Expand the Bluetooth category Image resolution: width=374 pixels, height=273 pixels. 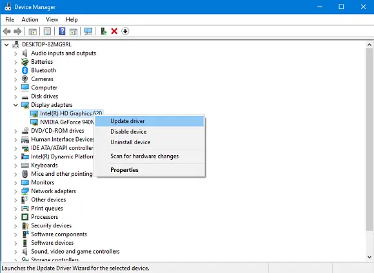coord(15,71)
